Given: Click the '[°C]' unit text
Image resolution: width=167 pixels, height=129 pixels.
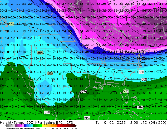Looking at the screenshot, I should pyautogui.click(x=61, y=123).
